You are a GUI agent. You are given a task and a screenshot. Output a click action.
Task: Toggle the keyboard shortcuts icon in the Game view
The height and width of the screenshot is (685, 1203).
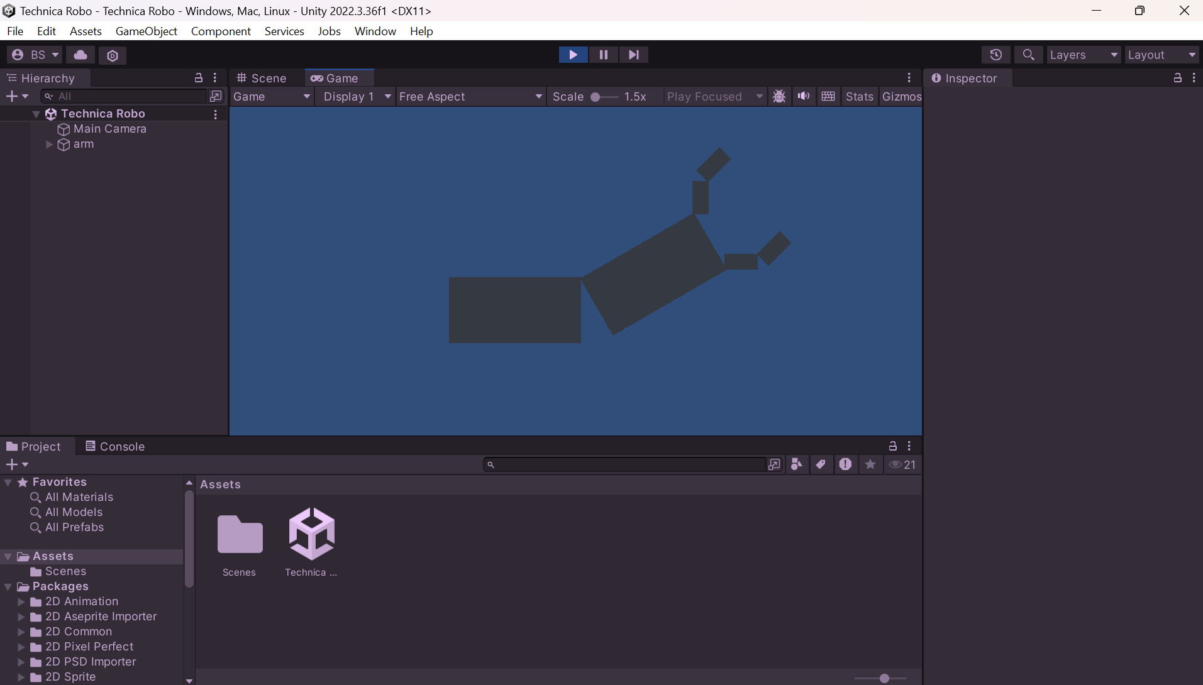(x=828, y=96)
